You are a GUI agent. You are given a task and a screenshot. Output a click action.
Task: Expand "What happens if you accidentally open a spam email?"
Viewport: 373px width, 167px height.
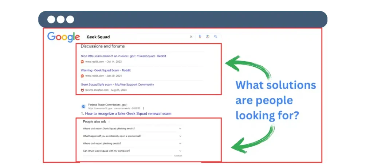coord(180,136)
